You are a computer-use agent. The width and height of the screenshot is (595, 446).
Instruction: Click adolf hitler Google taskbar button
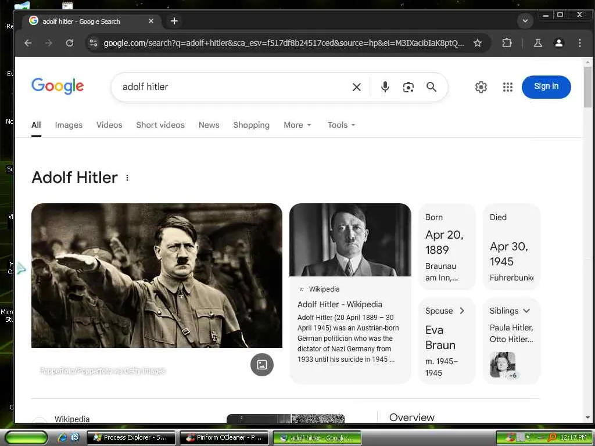click(317, 438)
